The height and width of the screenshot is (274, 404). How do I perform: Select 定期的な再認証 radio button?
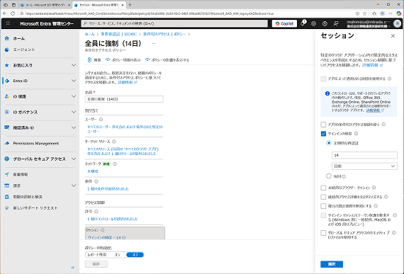[328, 143]
